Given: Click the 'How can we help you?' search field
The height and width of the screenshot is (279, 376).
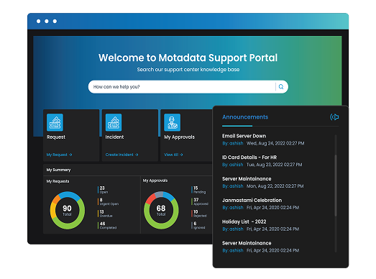Looking at the screenshot, I should coord(182,86).
